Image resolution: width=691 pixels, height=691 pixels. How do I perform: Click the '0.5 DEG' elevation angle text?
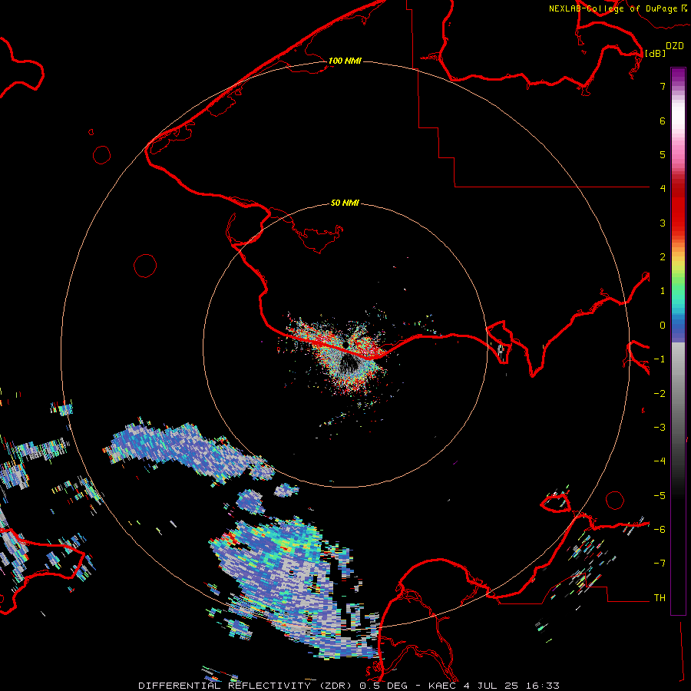coord(383,686)
